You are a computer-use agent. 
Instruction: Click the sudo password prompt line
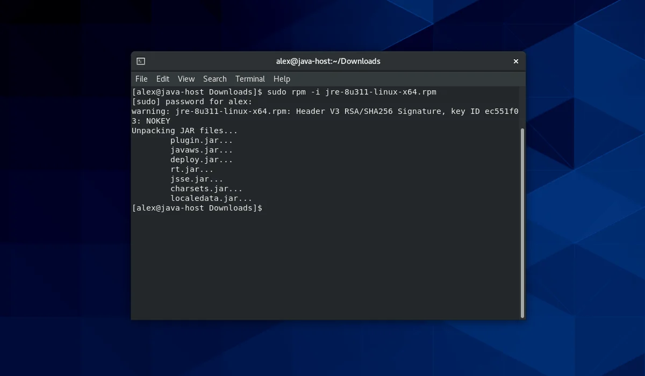coord(192,102)
